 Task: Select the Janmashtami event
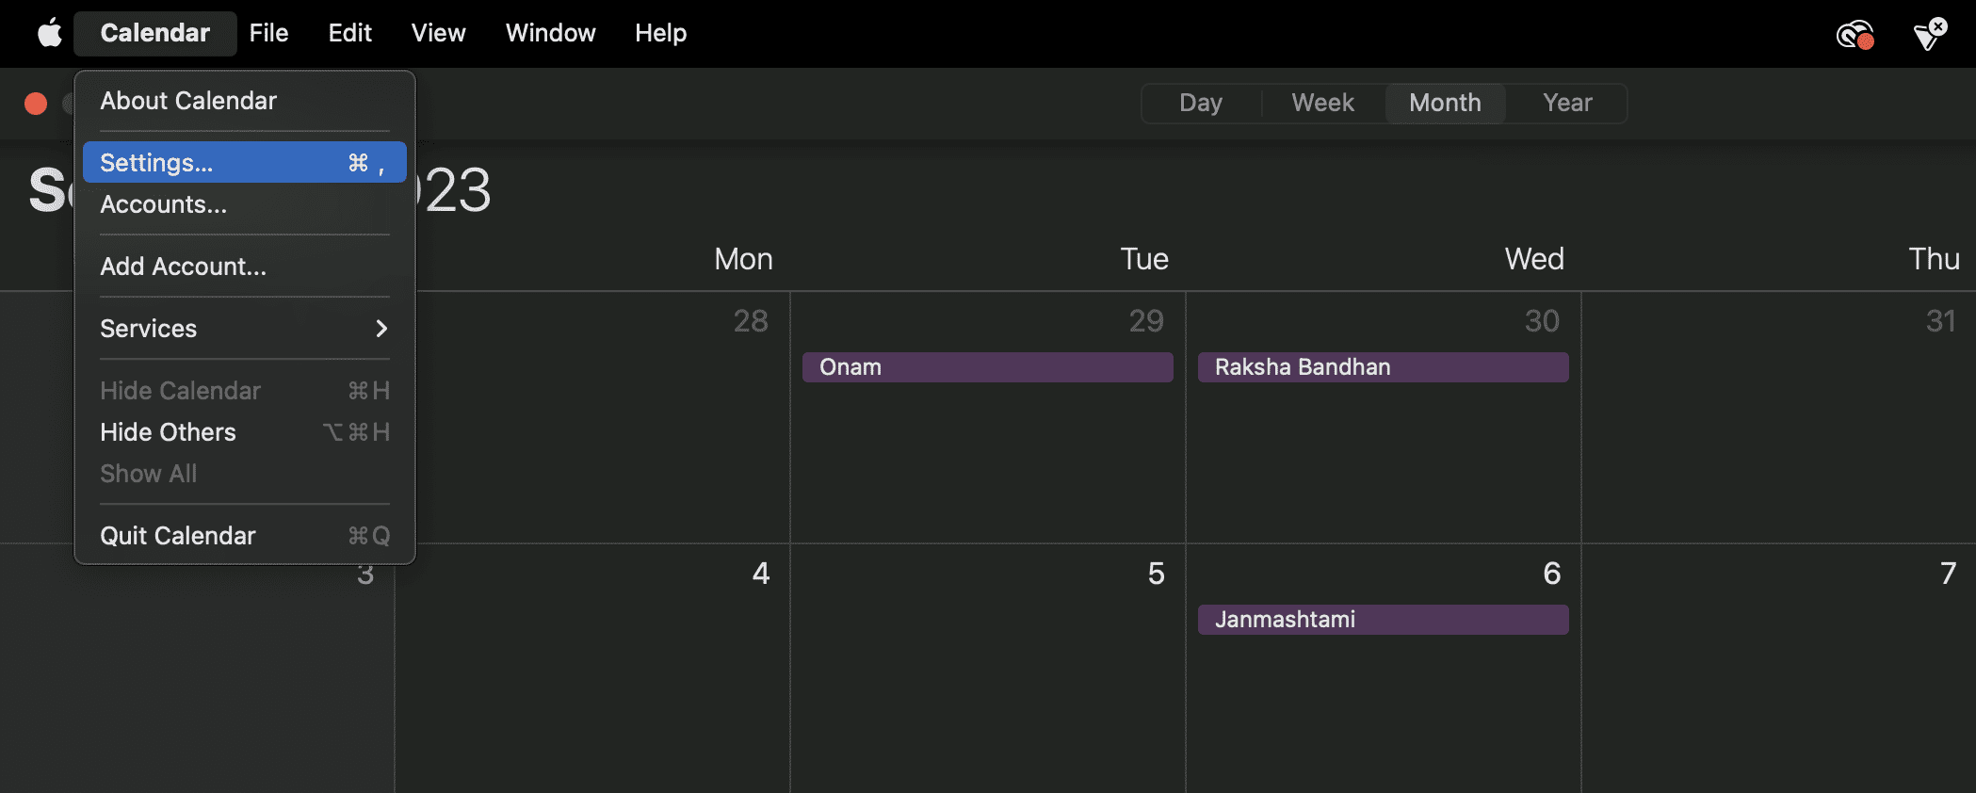[x=1383, y=620]
